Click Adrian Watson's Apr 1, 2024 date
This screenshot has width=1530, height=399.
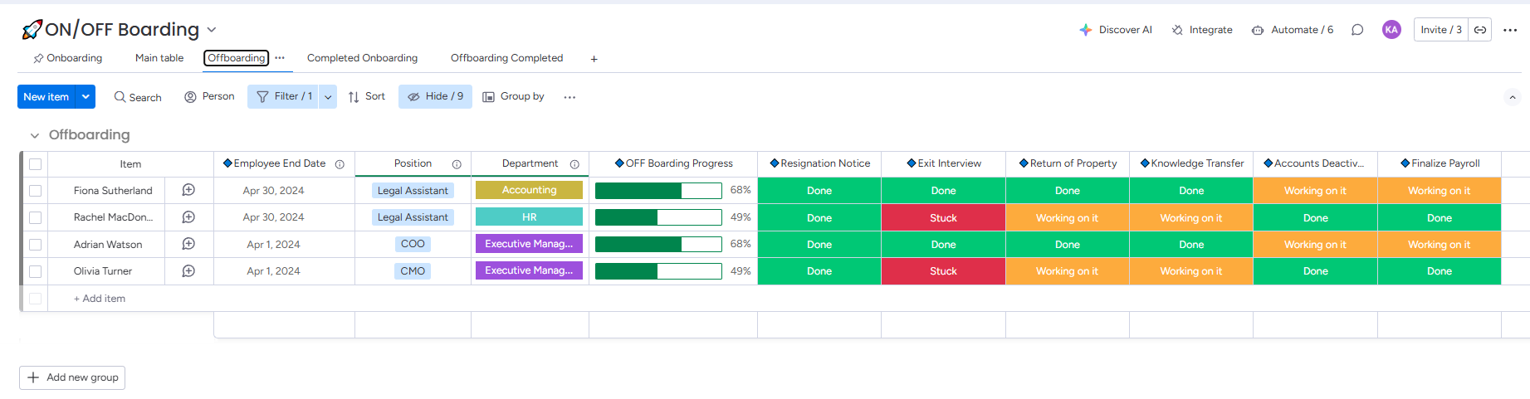(x=273, y=245)
